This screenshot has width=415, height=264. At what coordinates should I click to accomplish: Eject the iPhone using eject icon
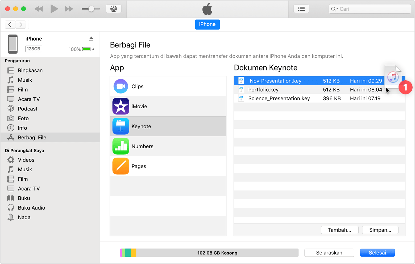[91, 39]
